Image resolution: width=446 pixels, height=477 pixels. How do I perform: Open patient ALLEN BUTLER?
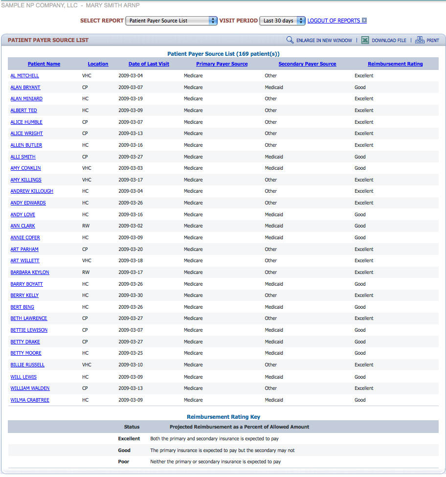click(x=26, y=145)
